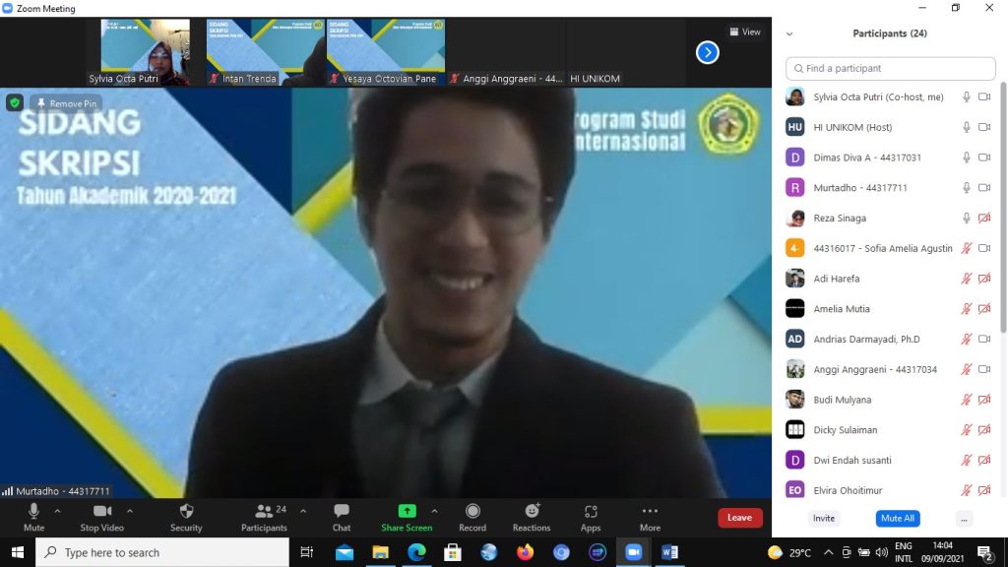Leave the meeting
This screenshot has height=567, width=1008.
click(740, 518)
